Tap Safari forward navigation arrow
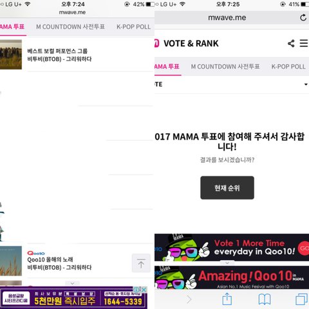 coord(189,299)
